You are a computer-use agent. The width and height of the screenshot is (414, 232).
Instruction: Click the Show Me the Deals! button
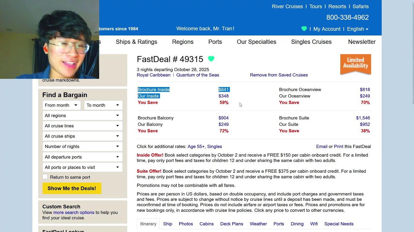72,188
